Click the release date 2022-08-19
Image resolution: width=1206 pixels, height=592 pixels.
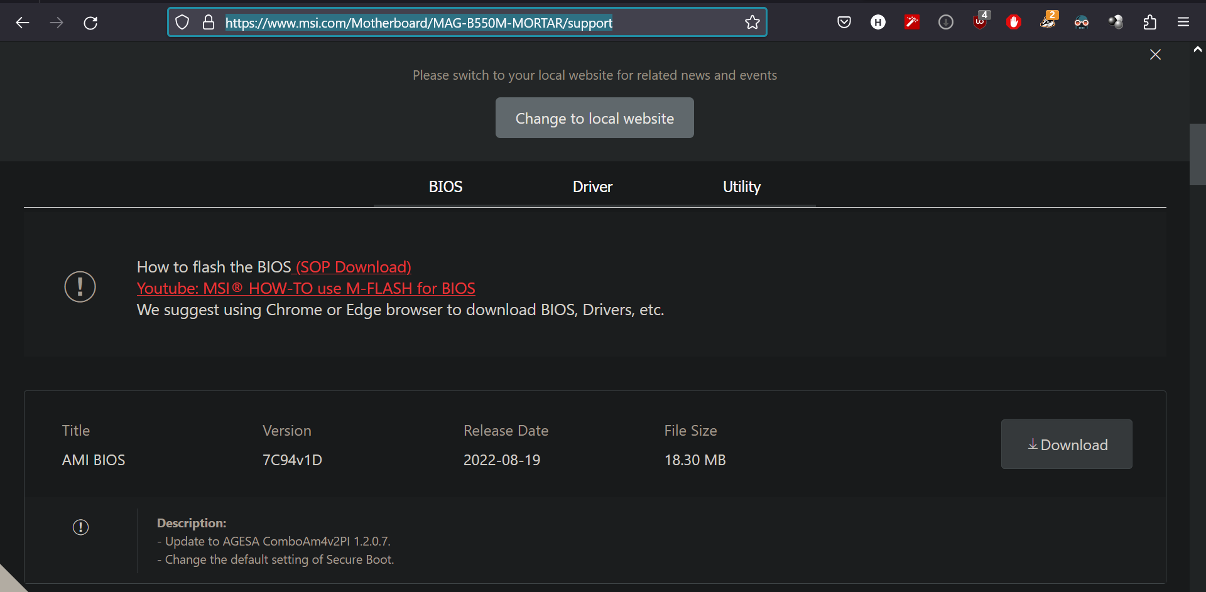tap(502, 460)
